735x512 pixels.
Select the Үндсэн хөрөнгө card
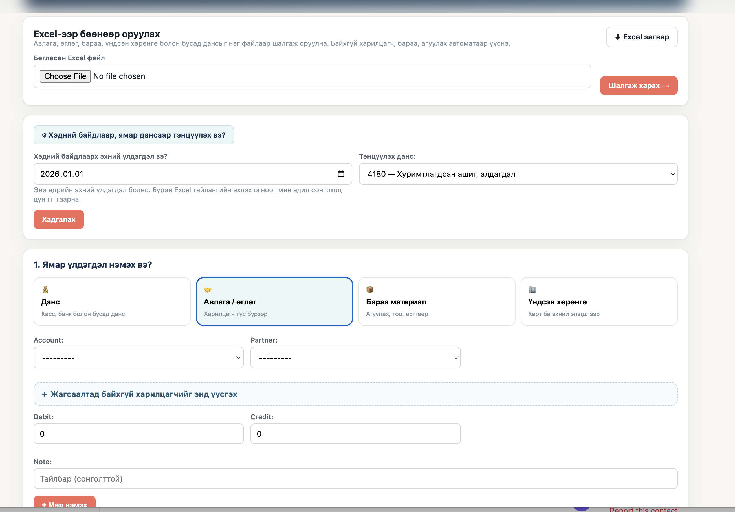[599, 301]
